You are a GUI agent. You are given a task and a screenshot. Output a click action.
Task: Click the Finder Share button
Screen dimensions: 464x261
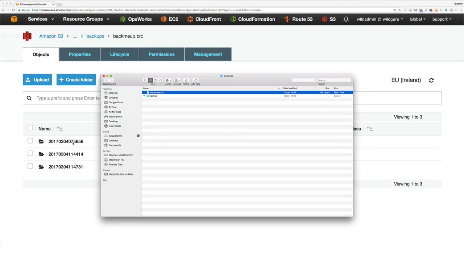(x=186, y=80)
